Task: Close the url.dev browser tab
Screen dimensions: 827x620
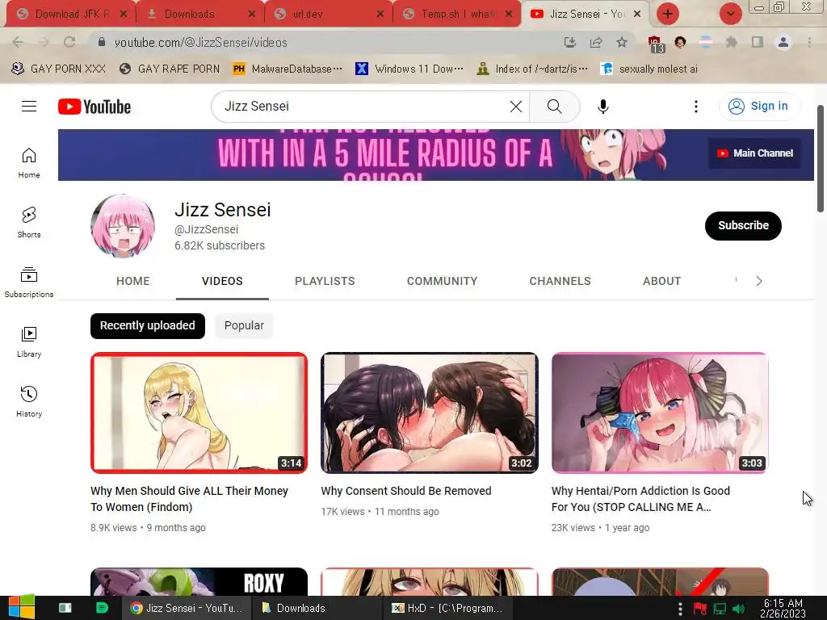Action: point(380,15)
